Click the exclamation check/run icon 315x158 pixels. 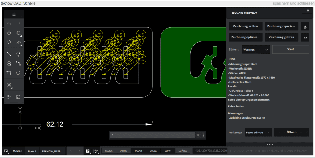(x=9, y=97)
